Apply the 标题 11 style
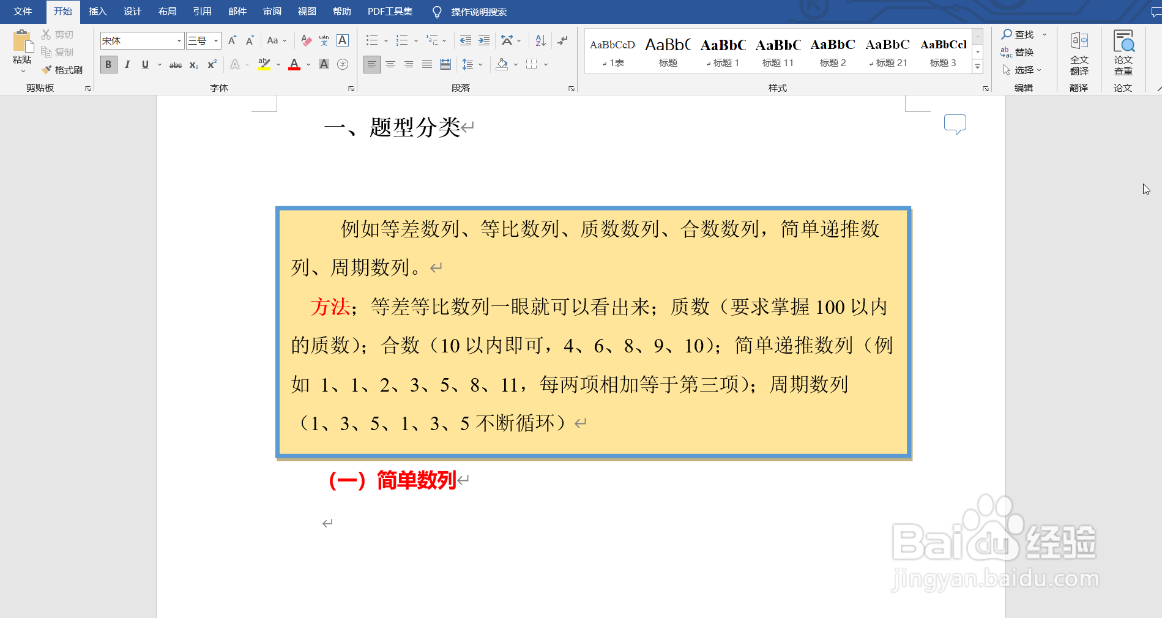This screenshot has height=618, width=1162. (778, 52)
